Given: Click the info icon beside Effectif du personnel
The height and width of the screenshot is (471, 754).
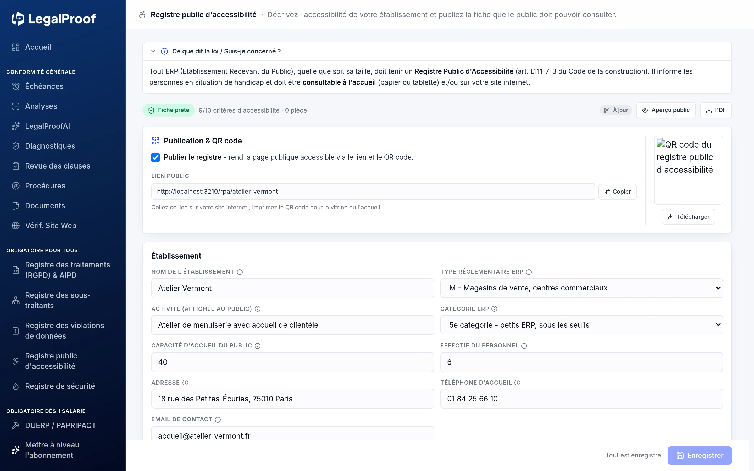Looking at the screenshot, I should click(524, 346).
